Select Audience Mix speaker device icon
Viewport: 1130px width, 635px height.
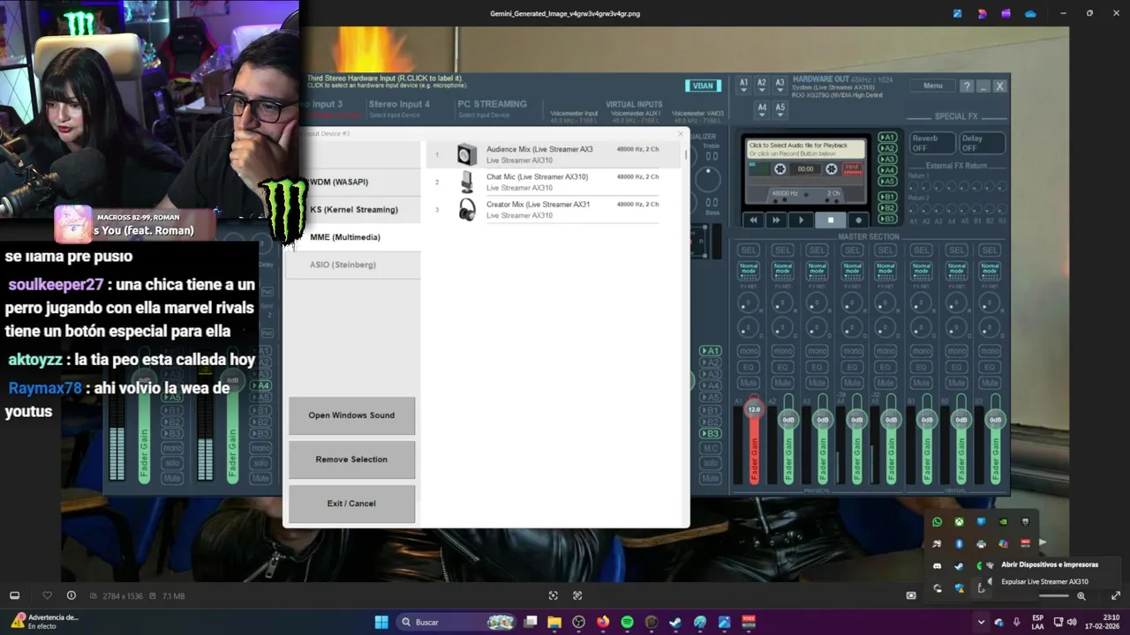point(467,154)
